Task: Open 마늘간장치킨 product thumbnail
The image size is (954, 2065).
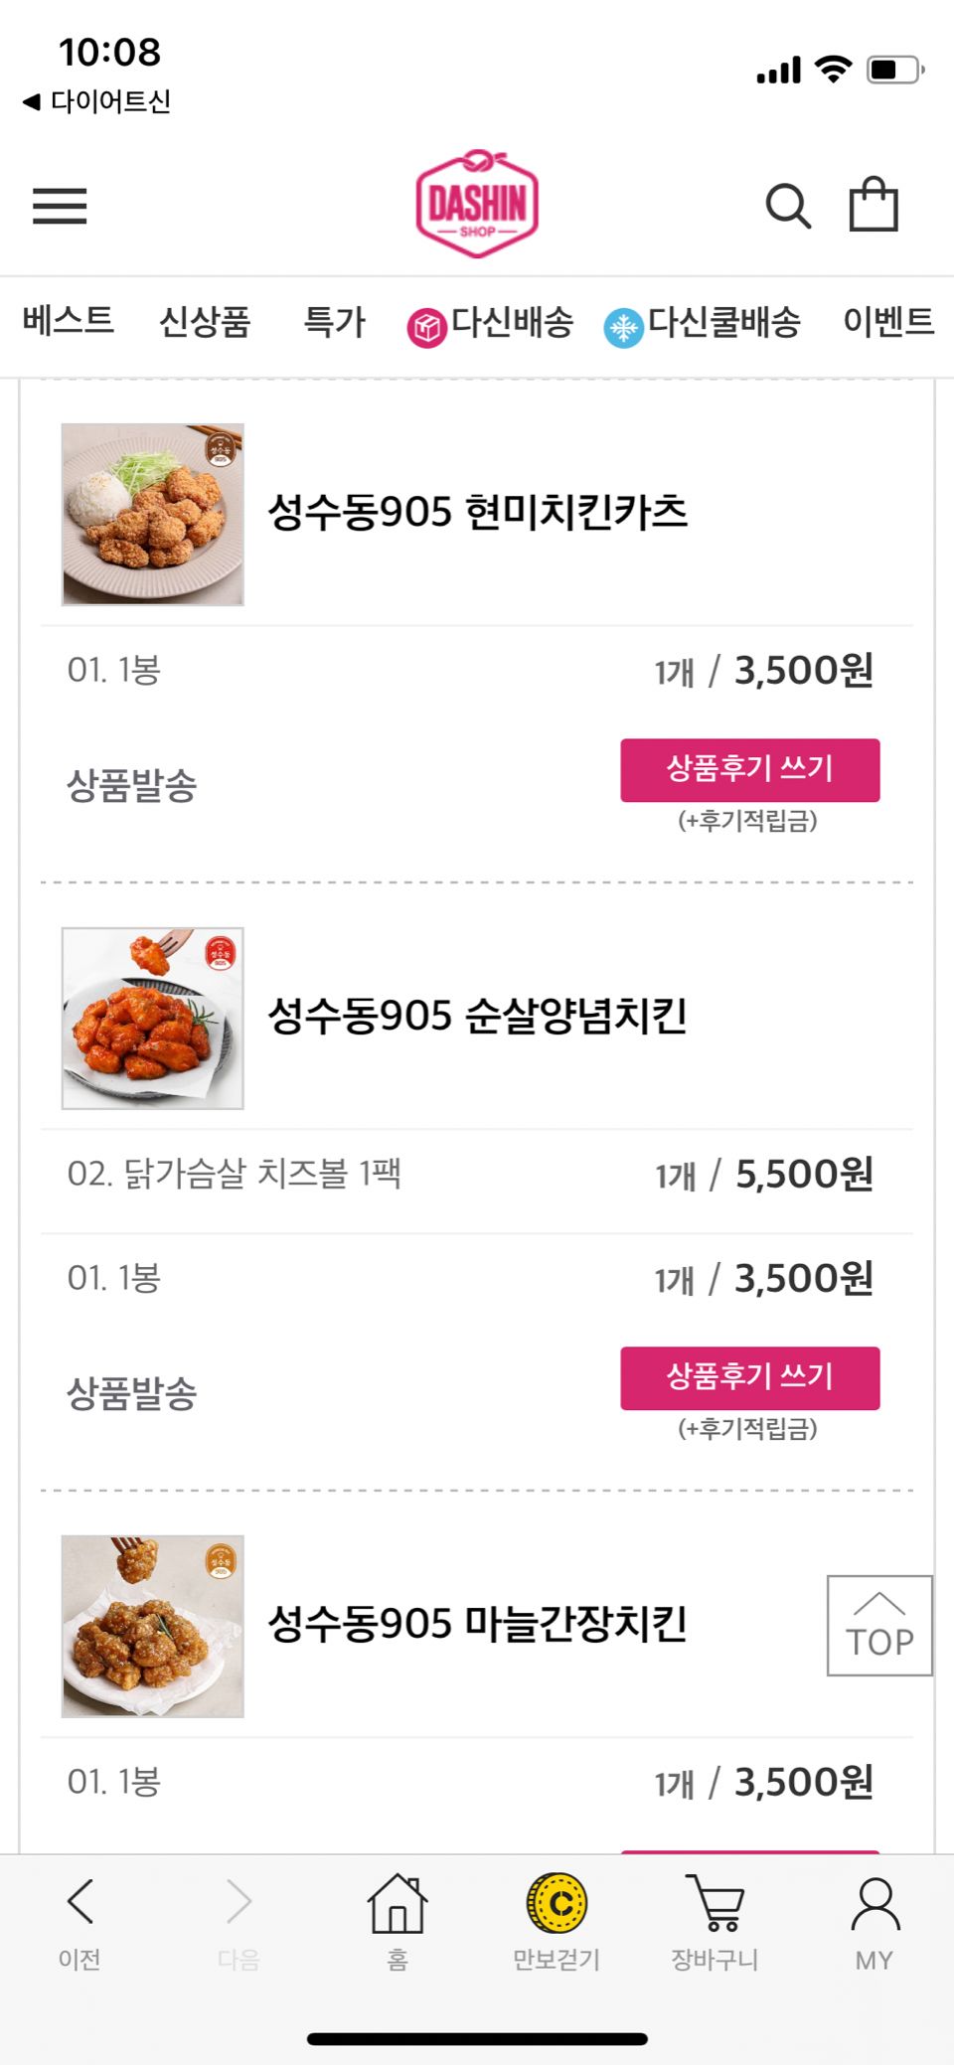Action: (x=153, y=1626)
